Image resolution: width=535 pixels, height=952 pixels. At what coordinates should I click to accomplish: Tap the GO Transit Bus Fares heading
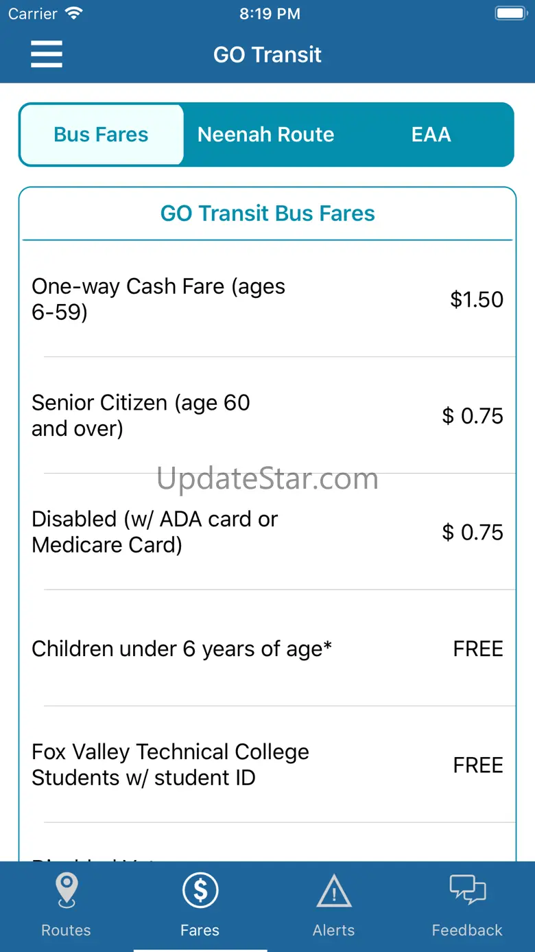pyautogui.click(x=267, y=213)
